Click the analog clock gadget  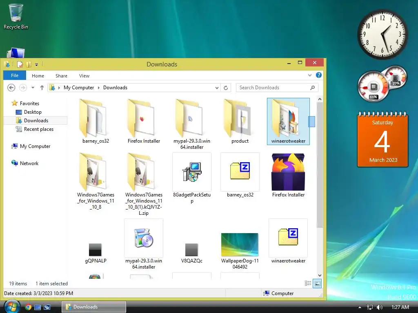tap(382, 34)
